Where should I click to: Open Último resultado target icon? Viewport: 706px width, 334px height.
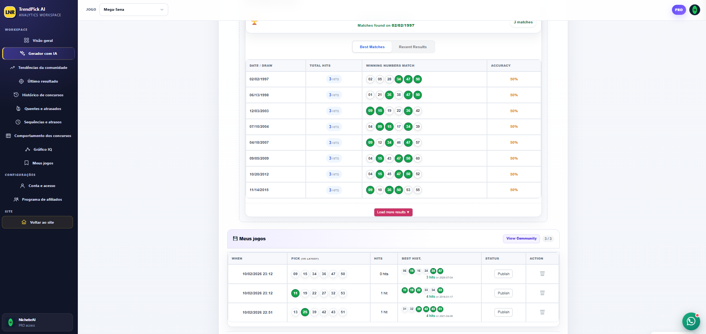(21, 81)
